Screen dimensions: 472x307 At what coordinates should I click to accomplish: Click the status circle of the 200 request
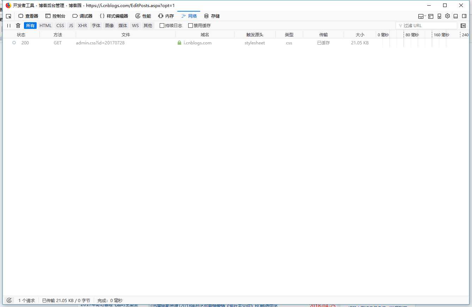14,43
